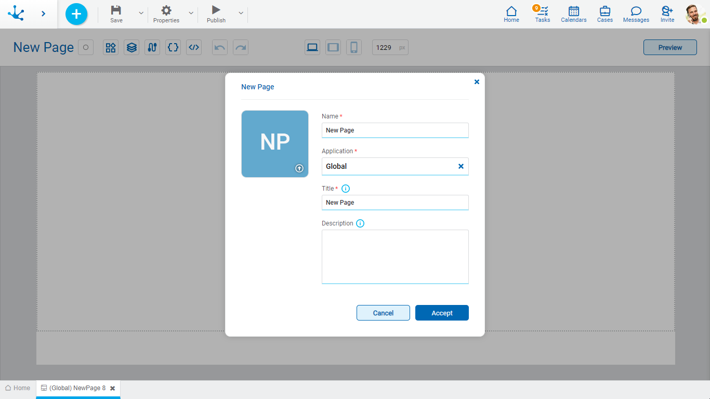The height and width of the screenshot is (399, 710).
Task: Click the Cancel button
Action: coord(383,313)
